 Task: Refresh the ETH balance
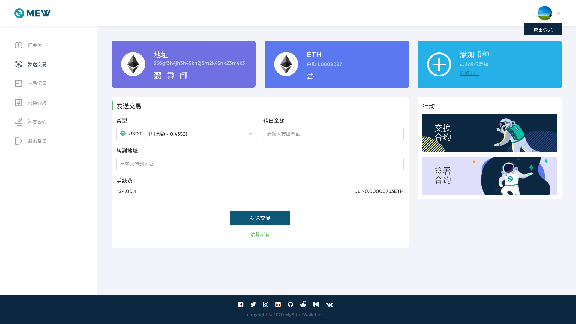click(x=310, y=76)
